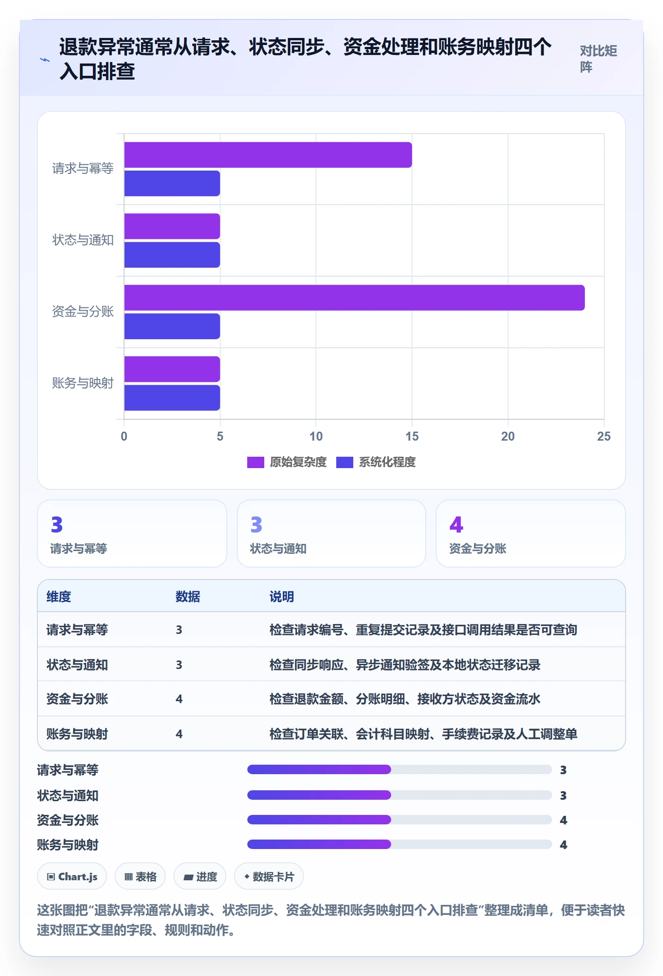Click the 账务与映射 progress bar
This screenshot has width=663, height=976.
(400, 844)
